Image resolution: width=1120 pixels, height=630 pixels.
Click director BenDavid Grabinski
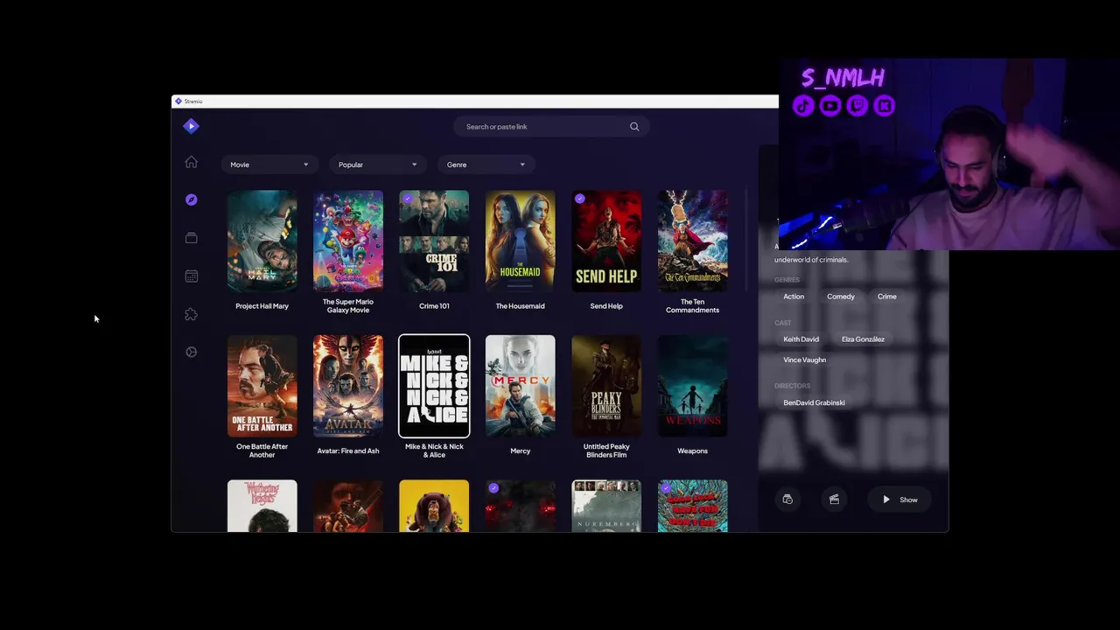pyautogui.click(x=814, y=402)
